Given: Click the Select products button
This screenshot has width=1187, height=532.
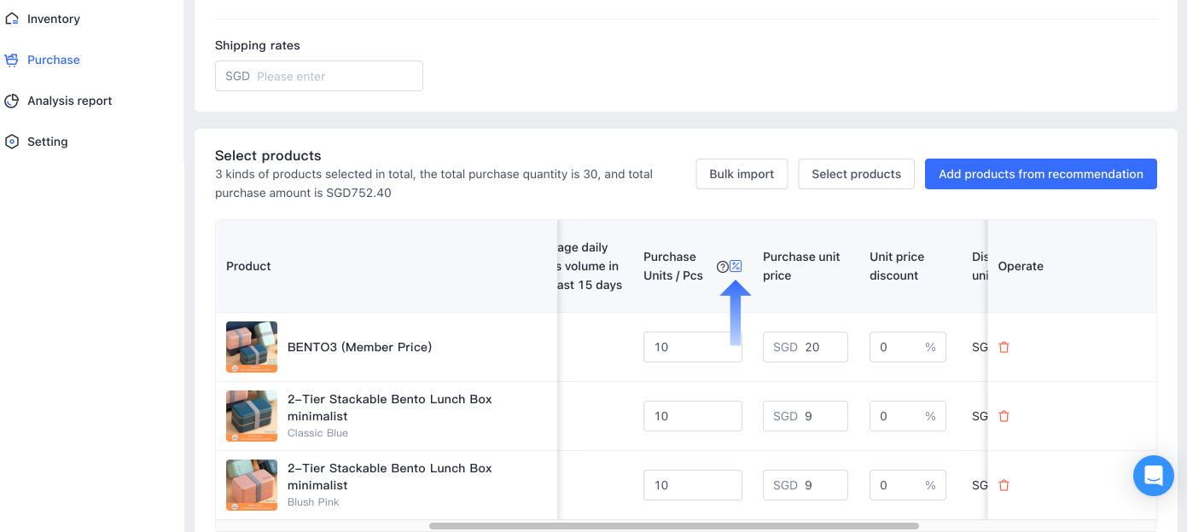Looking at the screenshot, I should click(856, 174).
